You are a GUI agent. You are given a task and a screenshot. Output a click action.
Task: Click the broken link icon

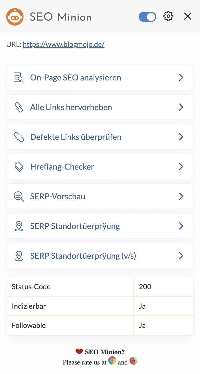click(x=19, y=137)
